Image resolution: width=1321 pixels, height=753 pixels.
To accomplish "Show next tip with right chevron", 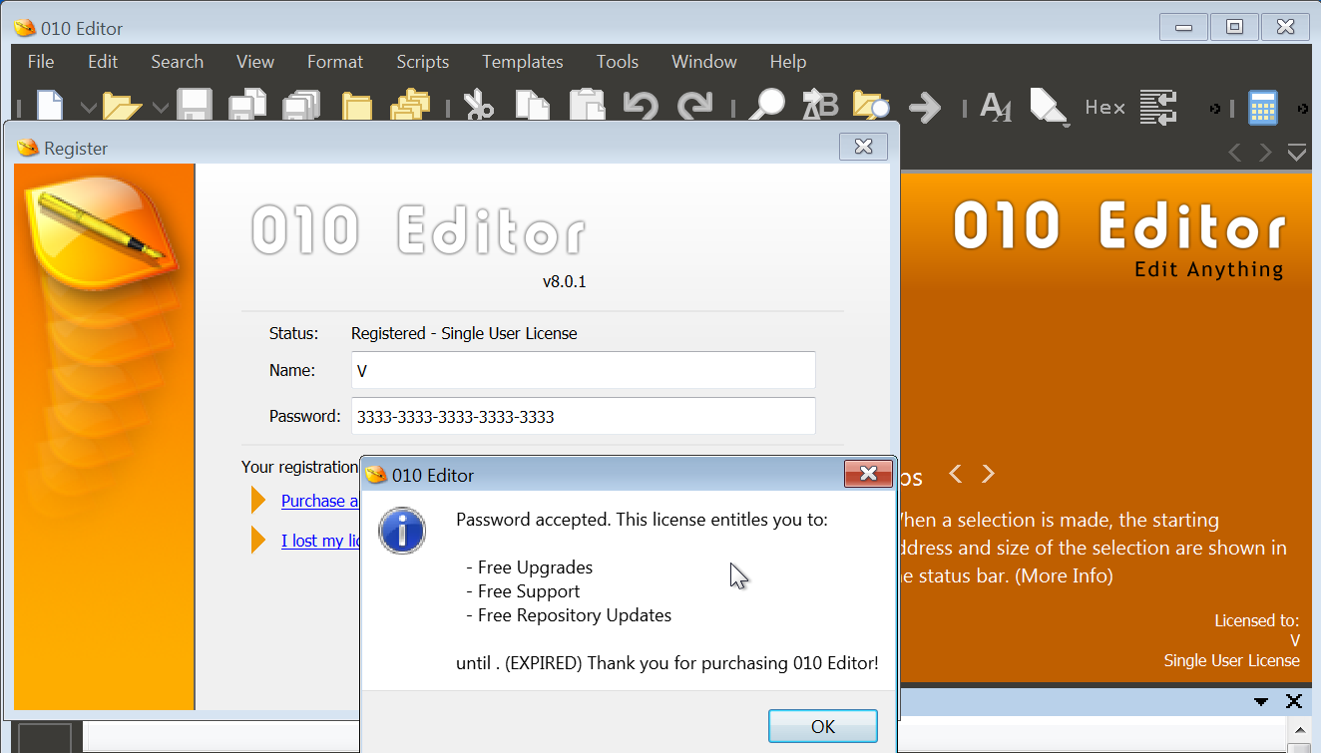I will (988, 473).
